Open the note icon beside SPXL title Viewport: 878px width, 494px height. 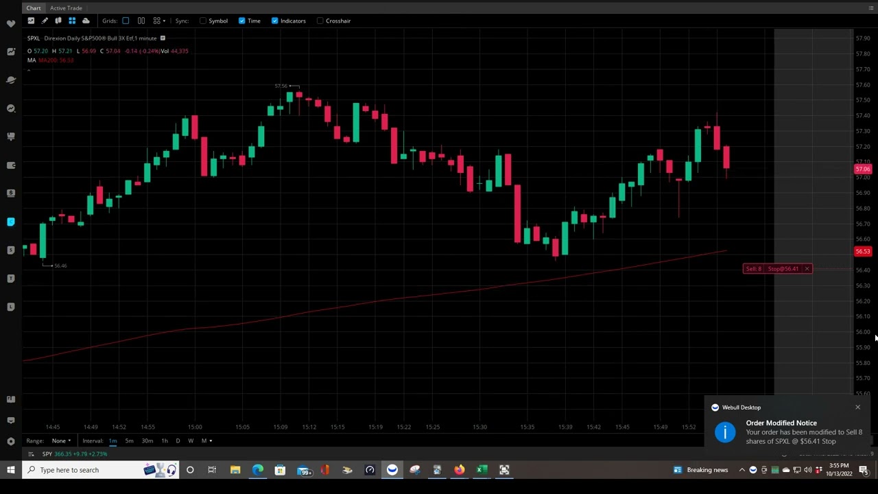click(163, 38)
